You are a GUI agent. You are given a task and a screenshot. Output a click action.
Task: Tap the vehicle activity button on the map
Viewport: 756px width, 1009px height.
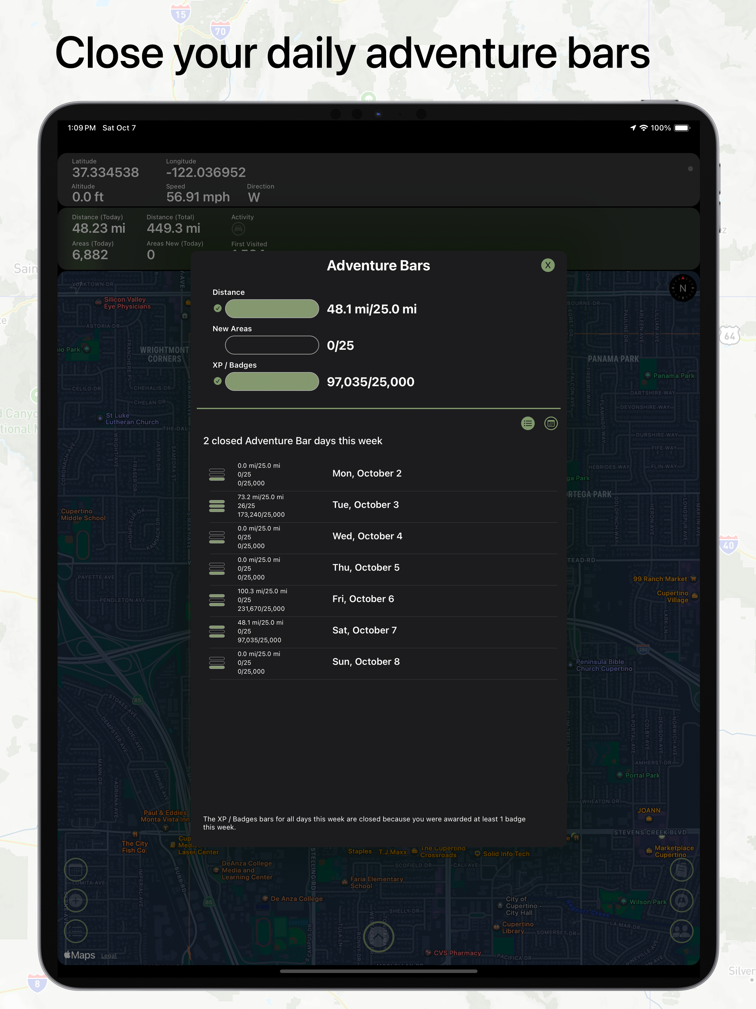click(x=681, y=900)
